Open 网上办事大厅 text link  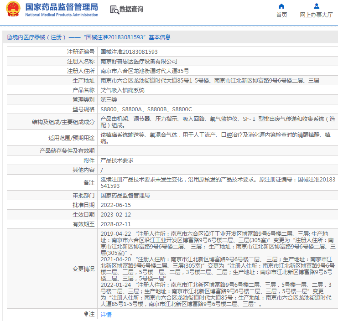(316, 15)
